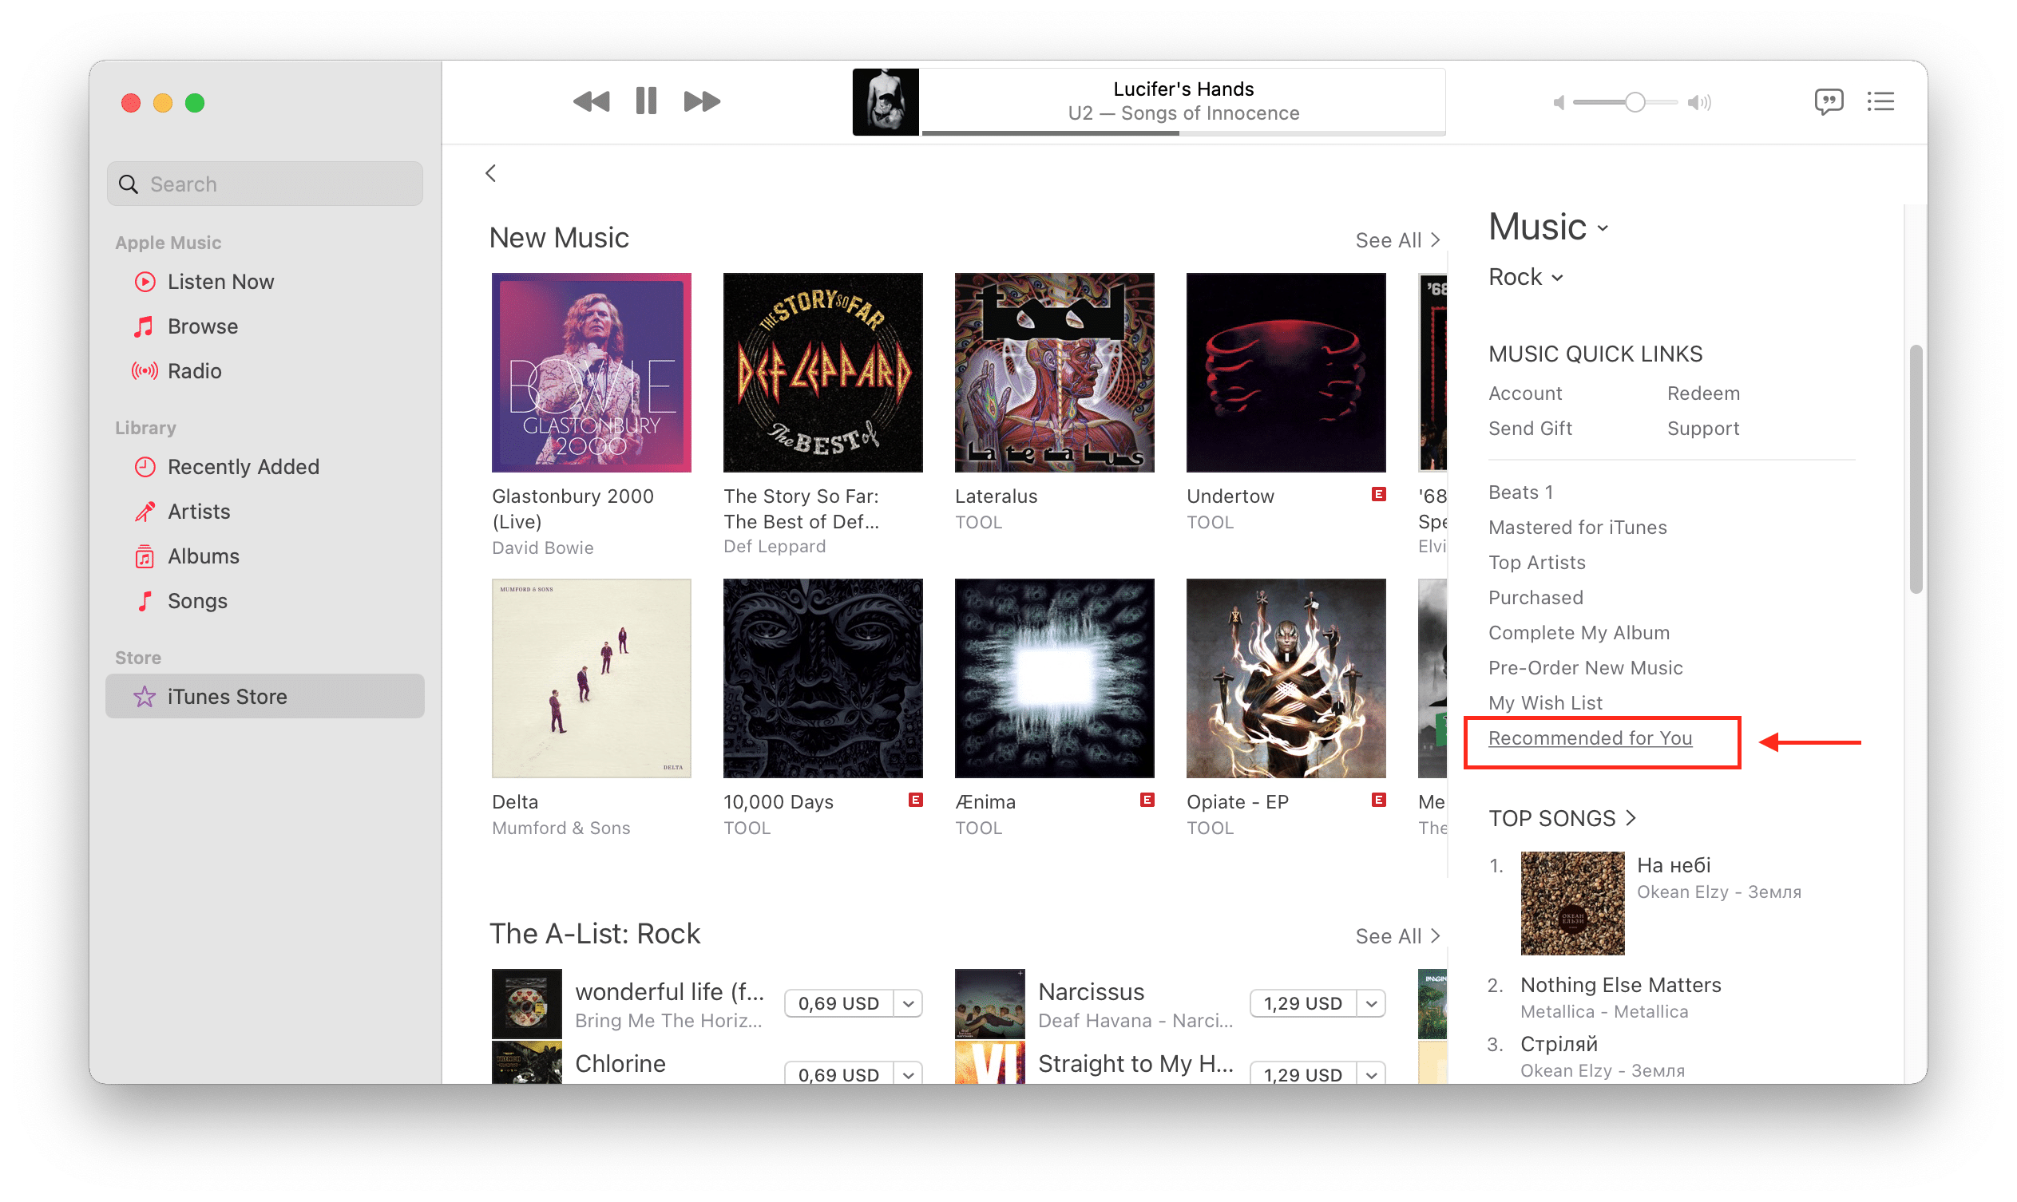
Task: Click the Radio sidebar icon
Action: click(145, 370)
